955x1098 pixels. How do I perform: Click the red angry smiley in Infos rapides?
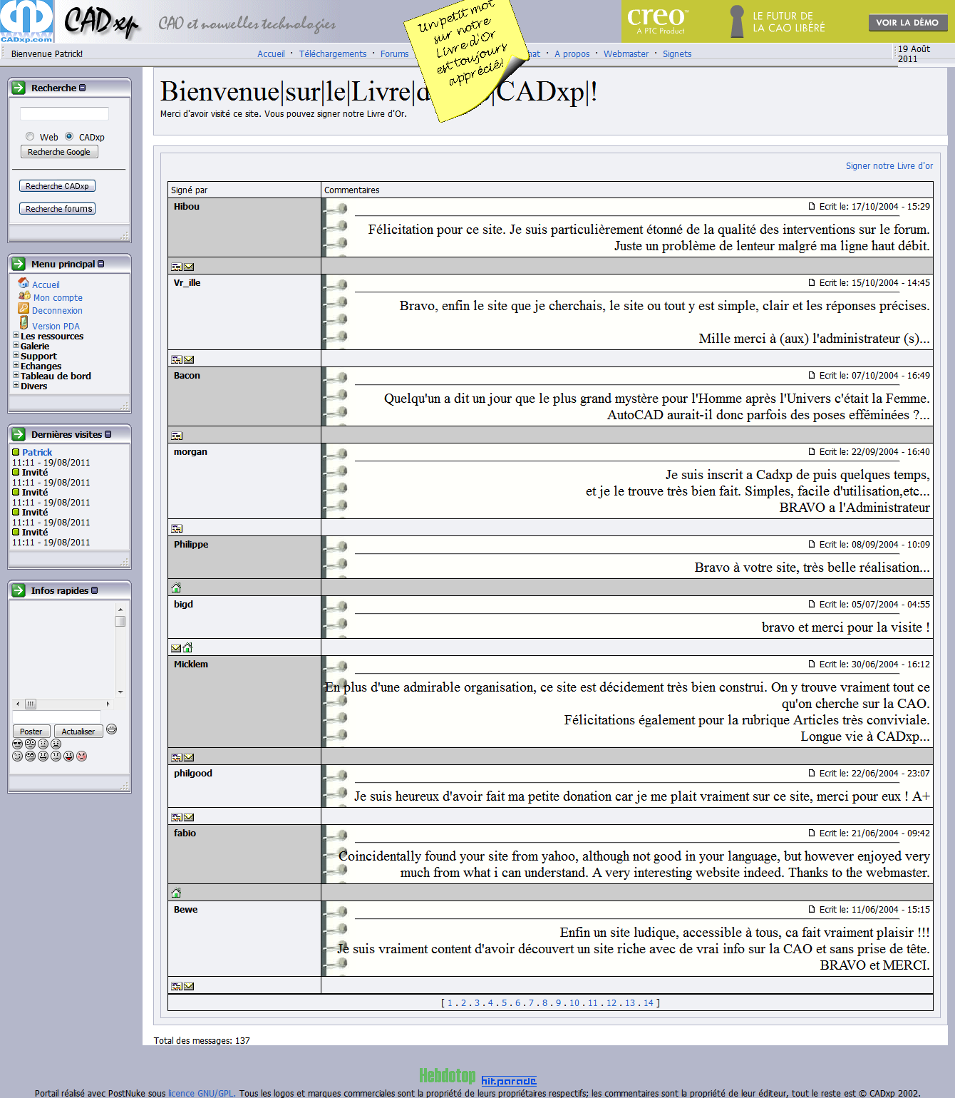point(82,756)
